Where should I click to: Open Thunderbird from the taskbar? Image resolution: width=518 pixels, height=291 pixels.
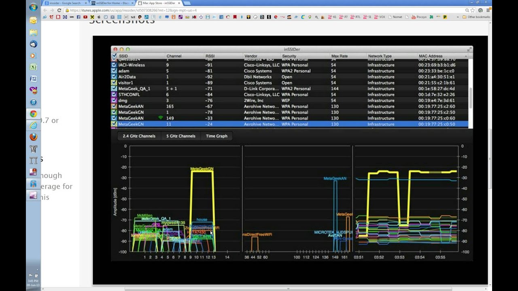pos(33,44)
